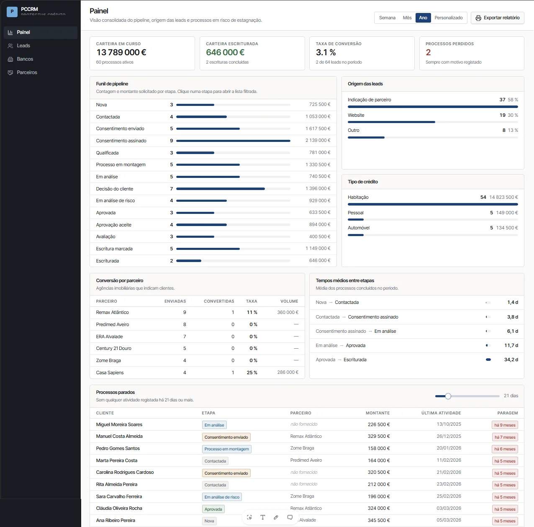Click Em análise de risco badge for Sara

click(222, 497)
